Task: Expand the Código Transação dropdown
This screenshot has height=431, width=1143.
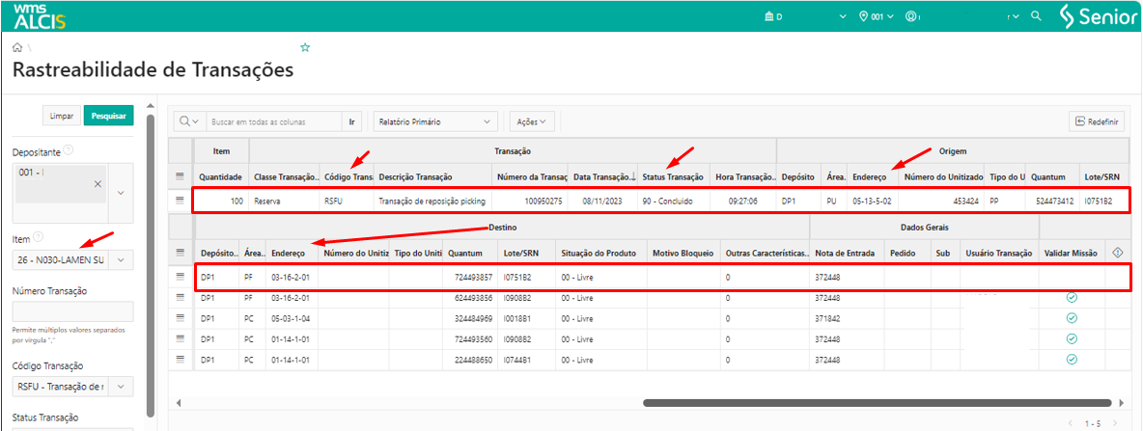Action: [x=121, y=387]
